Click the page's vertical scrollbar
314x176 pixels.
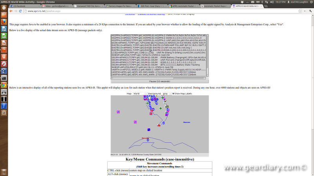(x=312, y=95)
